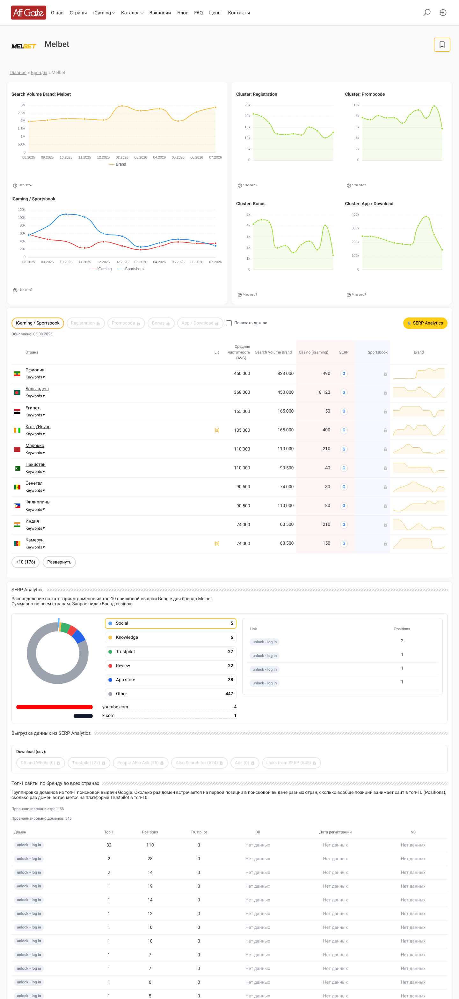
Task: Click the SERP Analytics button
Action: (425, 323)
